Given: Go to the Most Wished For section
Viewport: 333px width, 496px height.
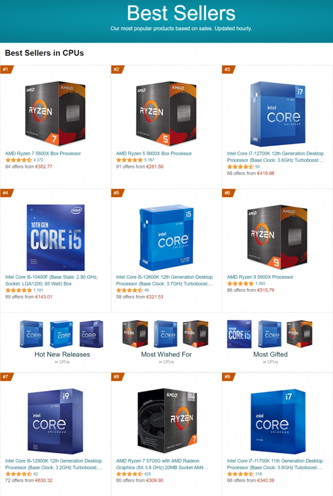Looking at the screenshot, I should coord(166,354).
